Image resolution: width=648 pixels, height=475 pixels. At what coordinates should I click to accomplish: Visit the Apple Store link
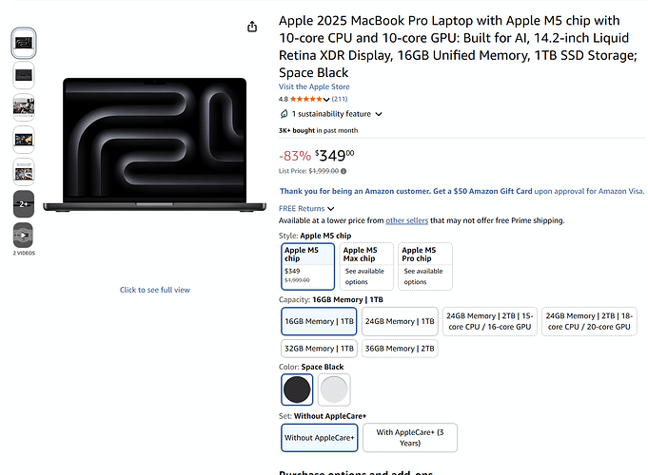(x=314, y=86)
